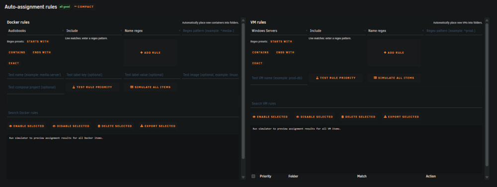This screenshot has width=497, height=187.
Task: Export Selected VM rules
Action: point(401,117)
